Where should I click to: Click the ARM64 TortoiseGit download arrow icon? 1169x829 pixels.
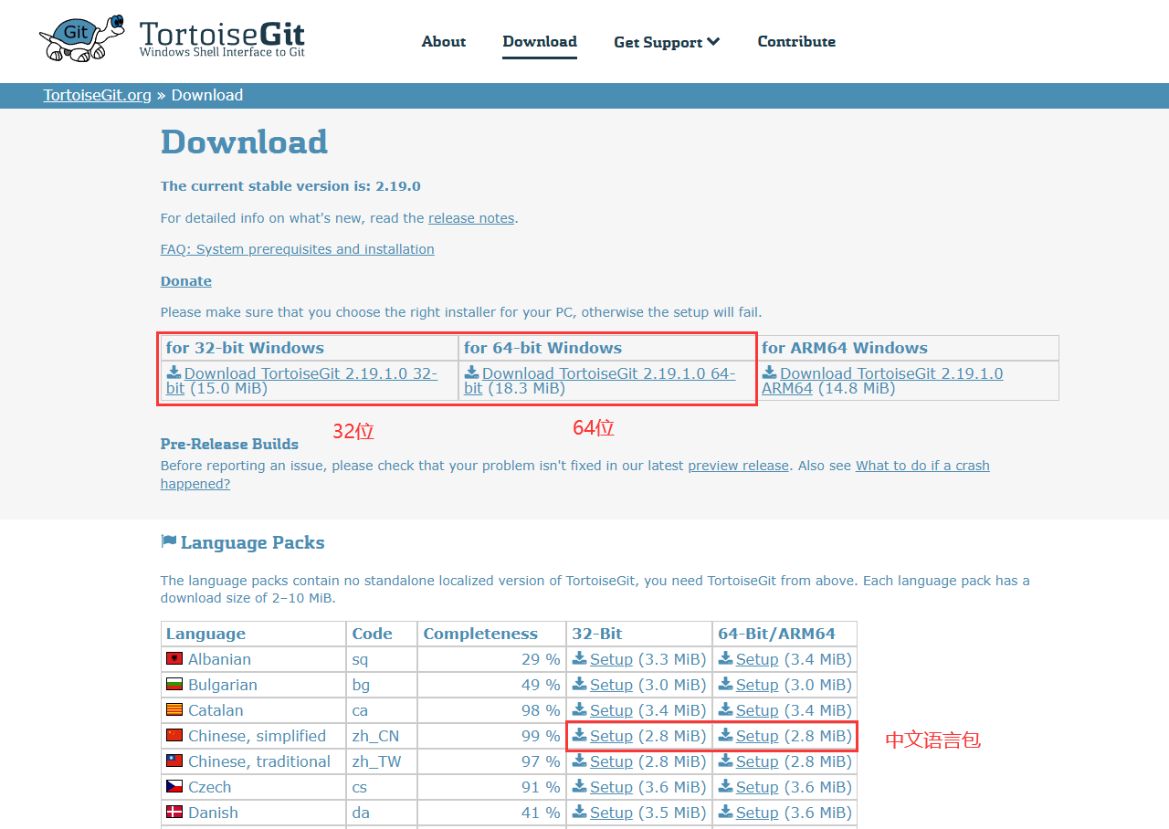pyautogui.click(x=770, y=373)
